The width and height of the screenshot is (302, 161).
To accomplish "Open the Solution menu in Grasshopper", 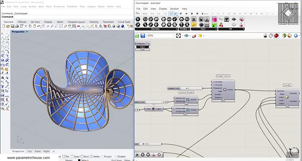I will (174, 9).
